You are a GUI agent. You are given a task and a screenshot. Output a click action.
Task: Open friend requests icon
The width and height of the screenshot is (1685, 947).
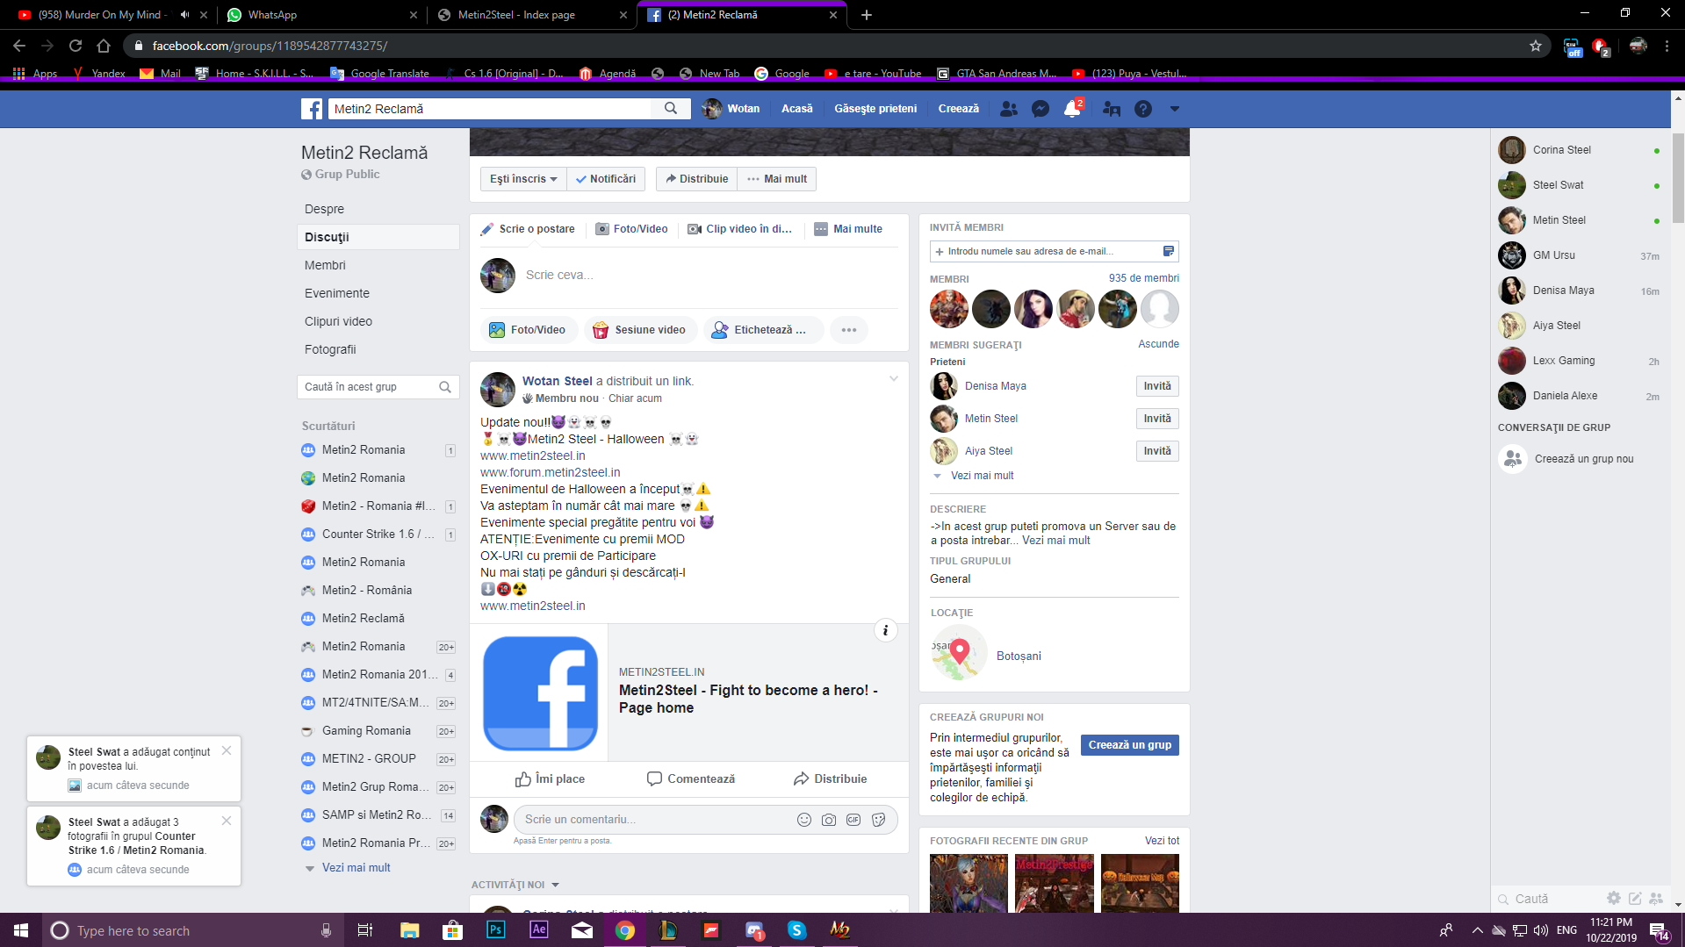coord(1009,109)
